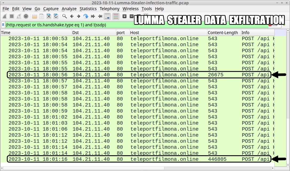Open window menu arrow in title bar

point(3,3)
